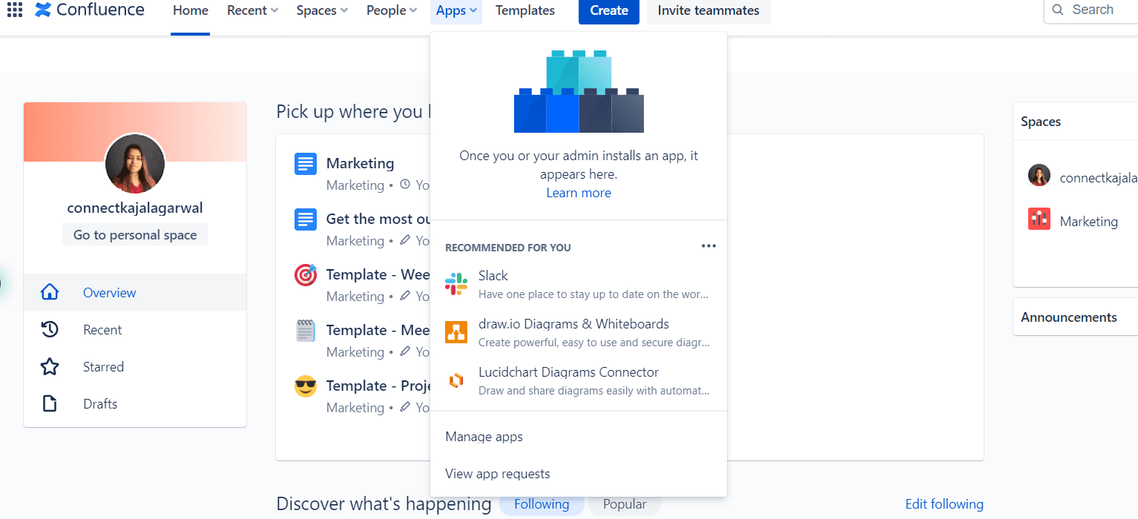Open the Lucidchart Diagrams Connector icon
Viewport: 1138px width, 519px height.
coord(456,380)
